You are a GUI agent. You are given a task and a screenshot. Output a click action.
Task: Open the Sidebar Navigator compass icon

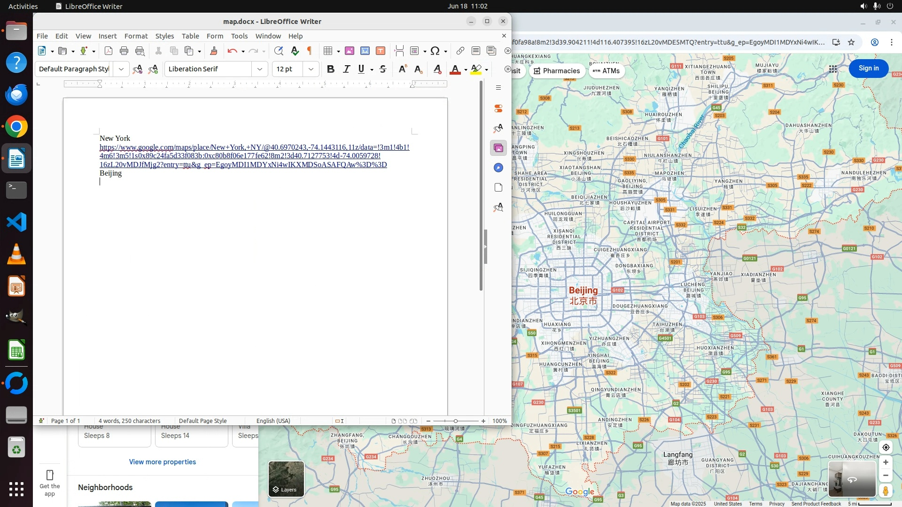click(498, 168)
